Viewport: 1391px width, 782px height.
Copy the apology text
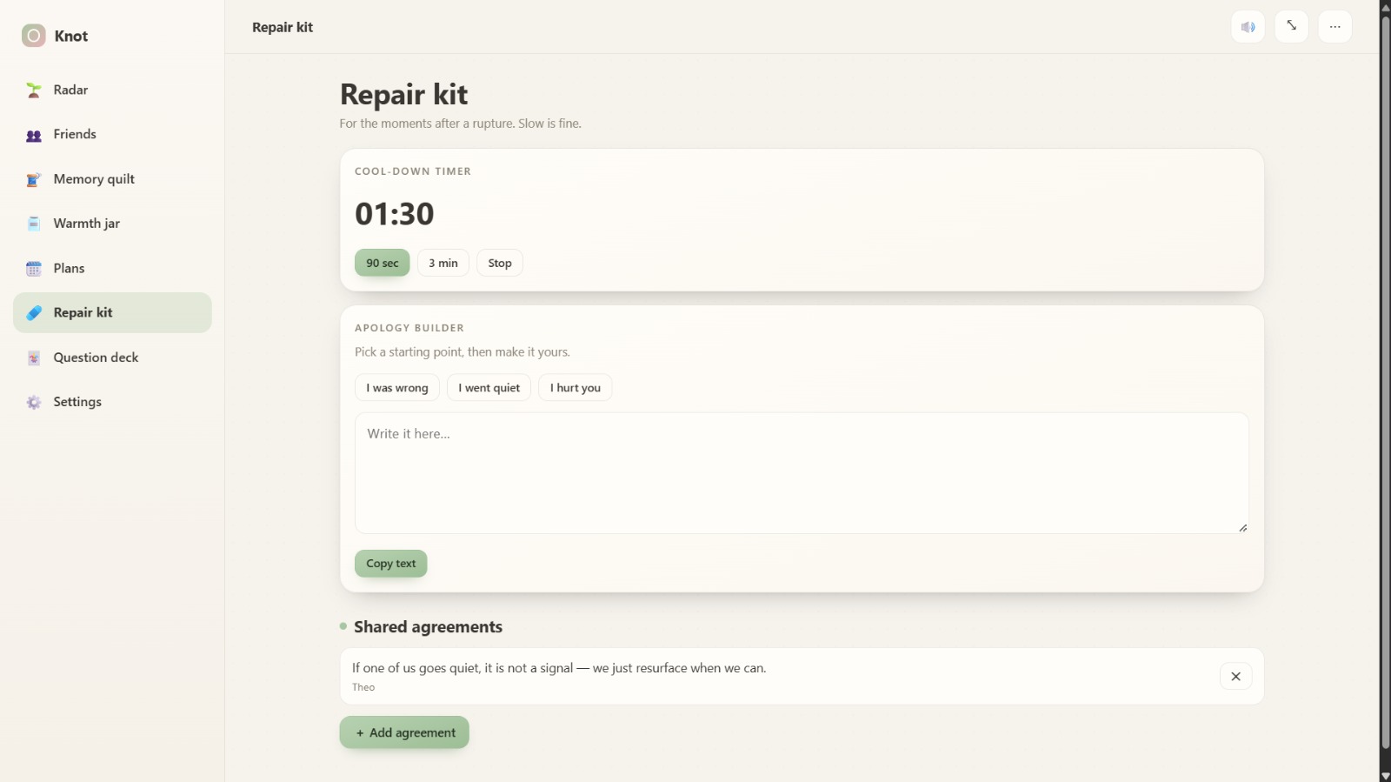391,564
